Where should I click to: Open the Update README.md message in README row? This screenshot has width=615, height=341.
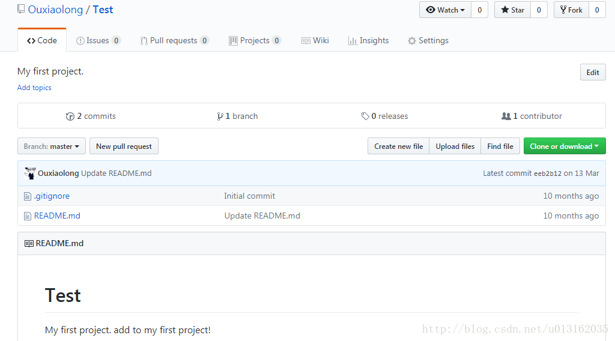tap(262, 216)
